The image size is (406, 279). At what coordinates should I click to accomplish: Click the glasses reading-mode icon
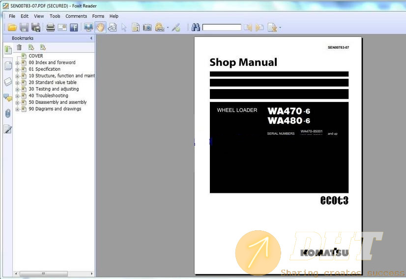click(112, 27)
